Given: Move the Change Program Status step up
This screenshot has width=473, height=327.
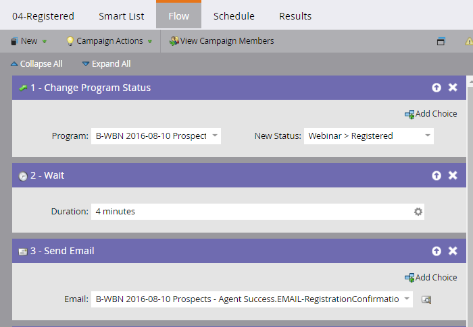Looking at the screenshot, I should [x=437, y=88].
